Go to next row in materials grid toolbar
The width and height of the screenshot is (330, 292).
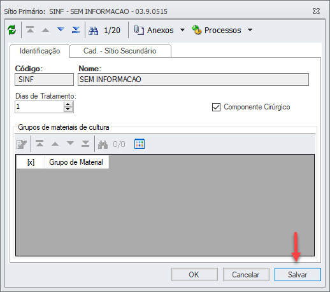(70, 143)
